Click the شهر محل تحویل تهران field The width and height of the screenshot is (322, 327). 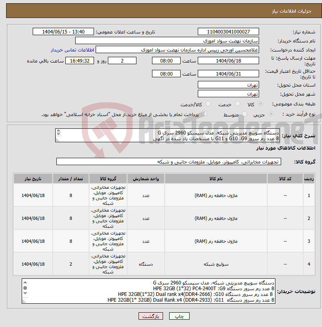pos(228,94)
